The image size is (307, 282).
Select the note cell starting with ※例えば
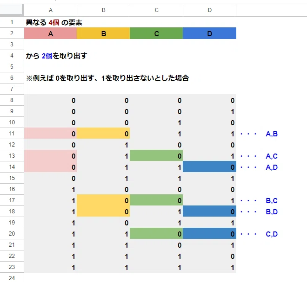pos(107,78)
